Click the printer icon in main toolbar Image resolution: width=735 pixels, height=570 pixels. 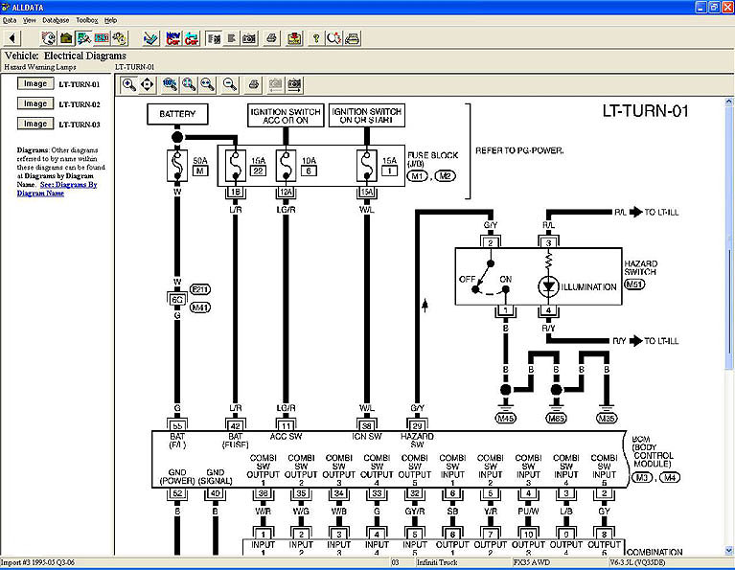270,38
